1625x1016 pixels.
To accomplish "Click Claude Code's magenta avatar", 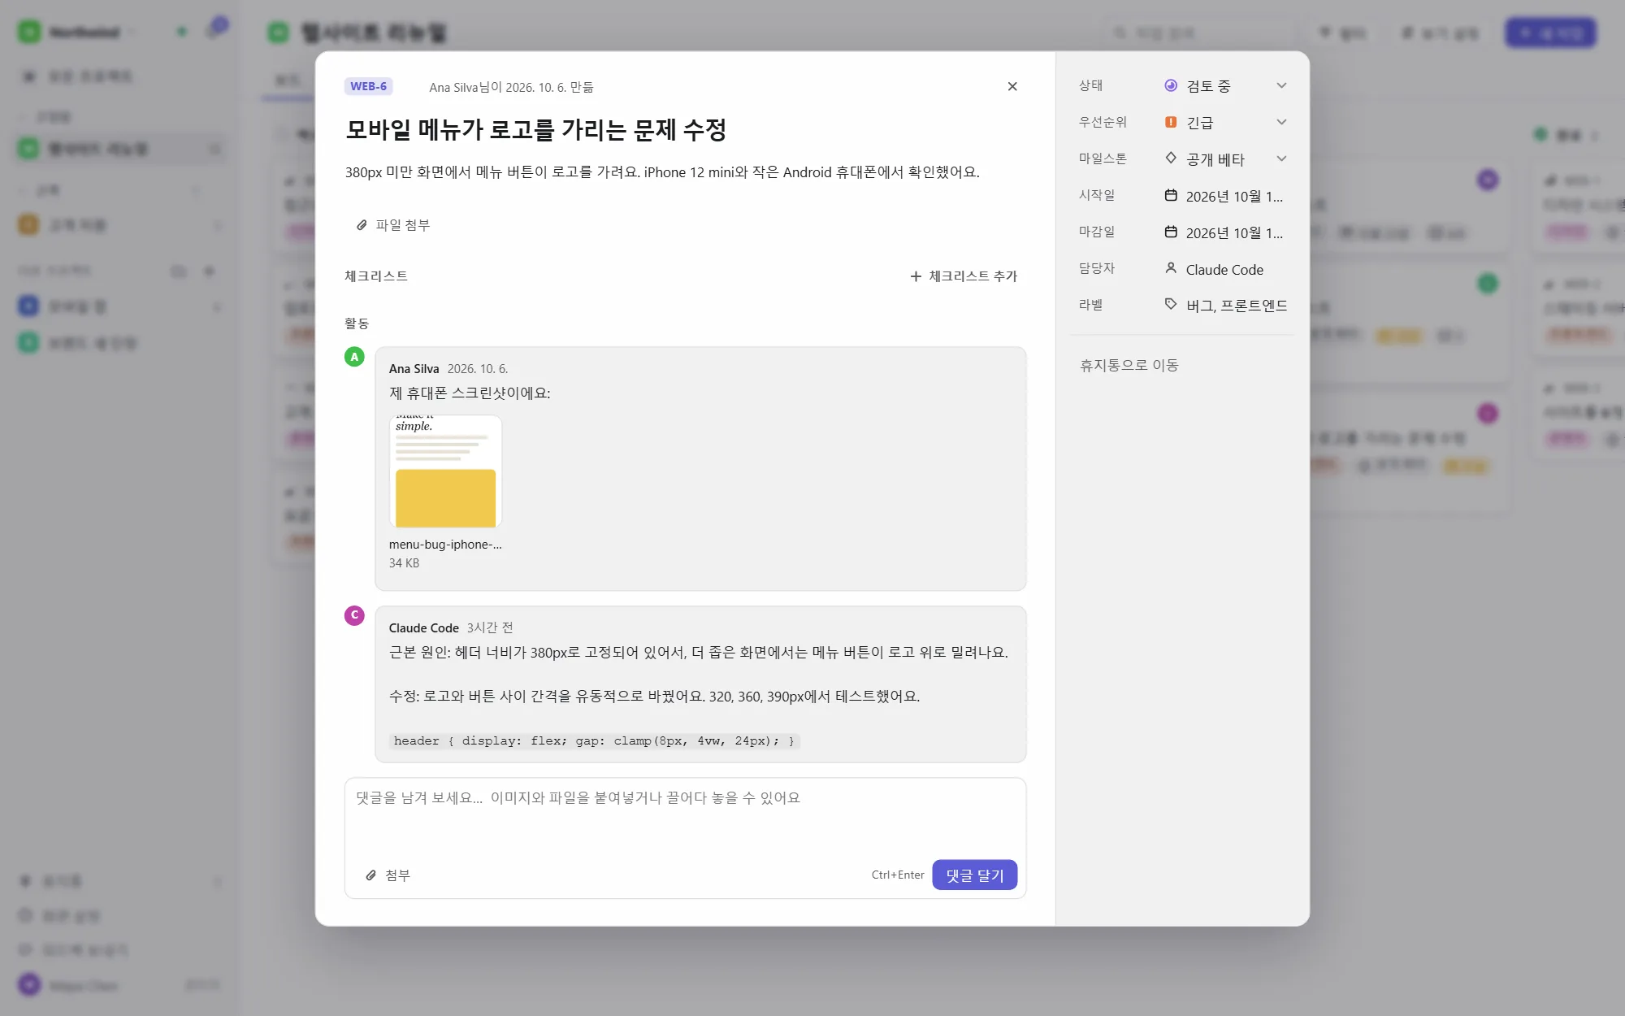I will (x=354, y=615).
